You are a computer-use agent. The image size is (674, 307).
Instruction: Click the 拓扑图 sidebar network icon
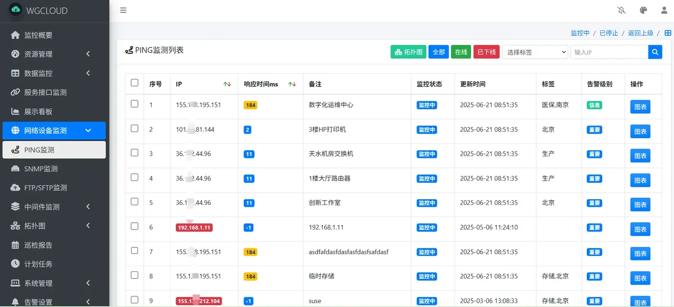(15, 226)
